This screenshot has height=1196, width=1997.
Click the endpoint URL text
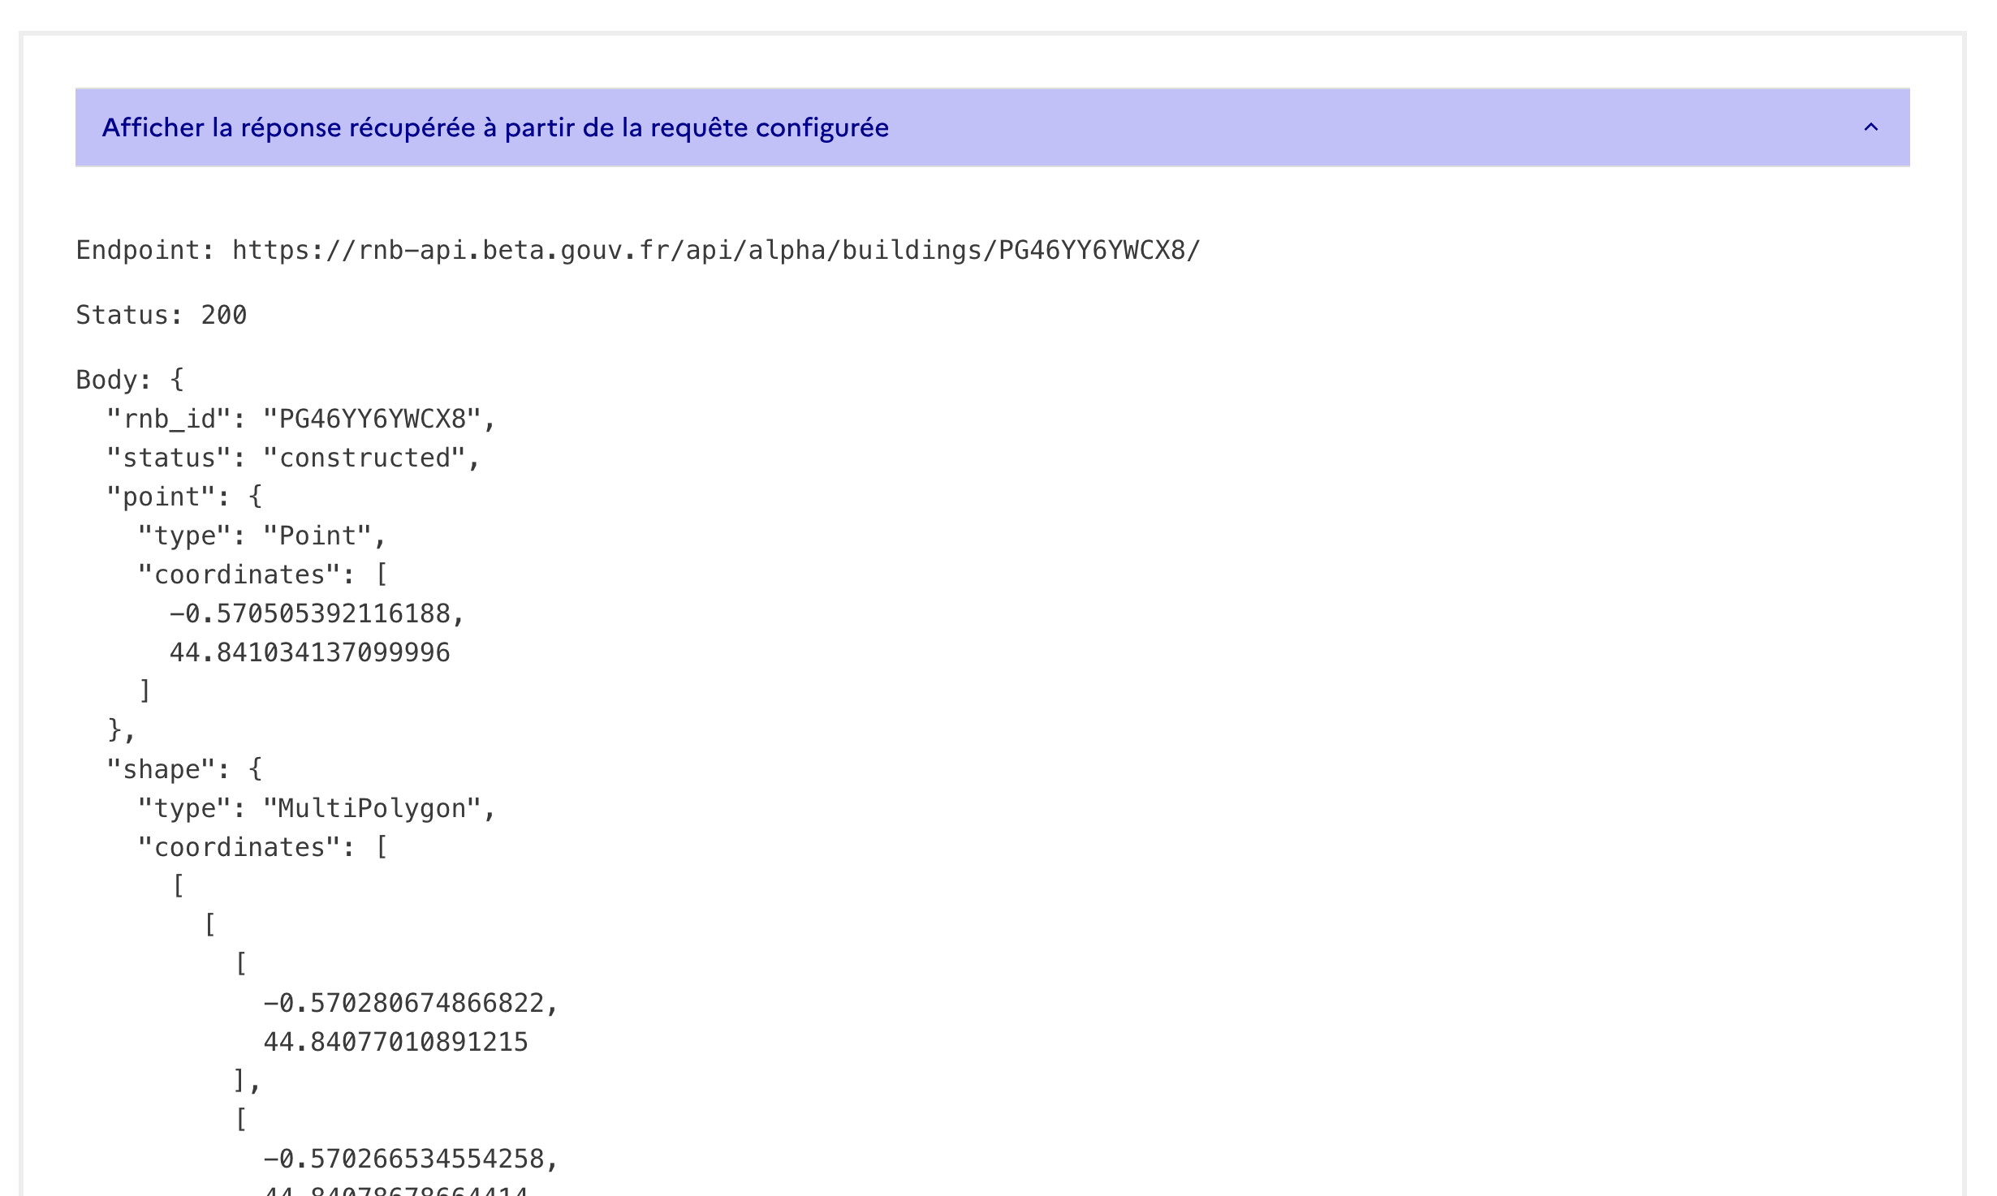[x=715, y=250]
